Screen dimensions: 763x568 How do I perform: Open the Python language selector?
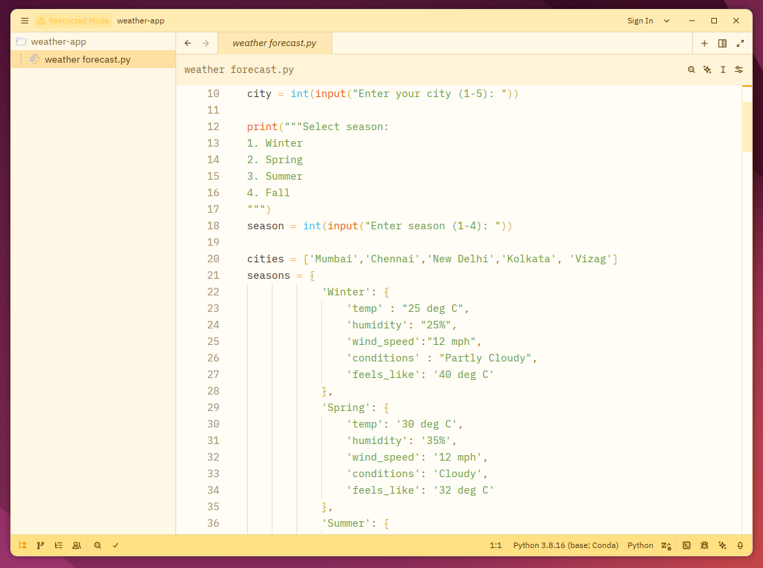pyautogui.click(x=640, y=545)
